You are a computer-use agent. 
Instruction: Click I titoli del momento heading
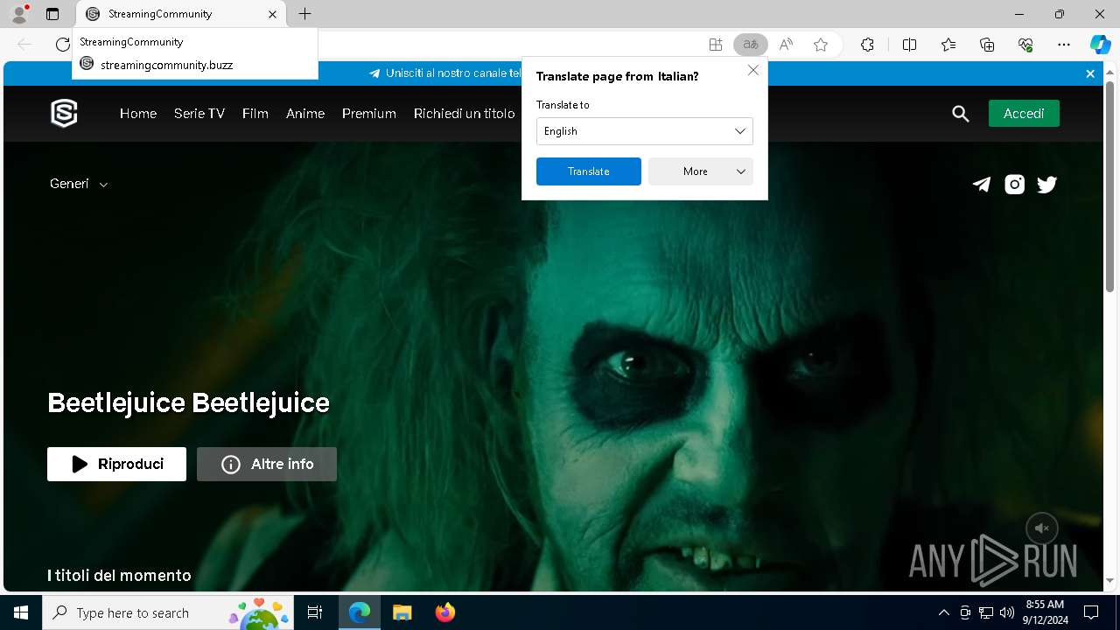point(119,575)
